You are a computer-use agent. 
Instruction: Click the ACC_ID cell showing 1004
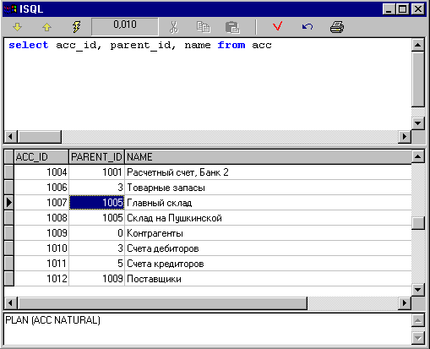[41, 172]
